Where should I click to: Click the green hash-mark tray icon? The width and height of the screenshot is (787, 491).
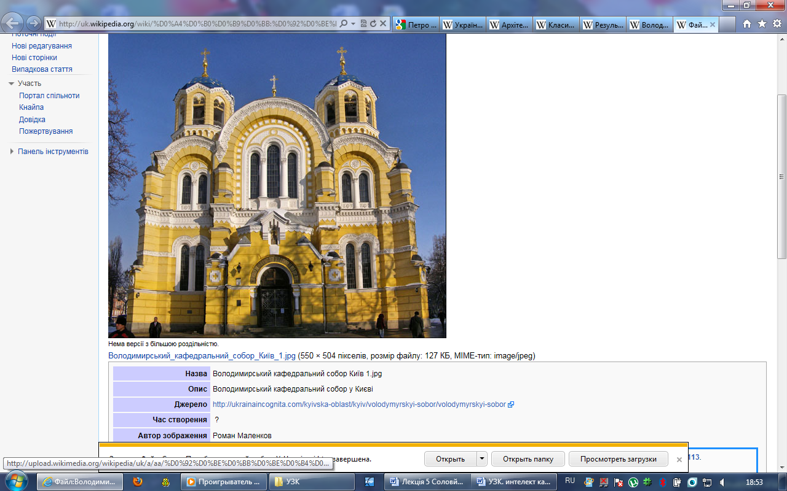pyautogui.click(x=647, y=482)
